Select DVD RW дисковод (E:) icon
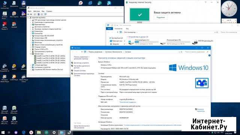 click(x=195, y=42)
